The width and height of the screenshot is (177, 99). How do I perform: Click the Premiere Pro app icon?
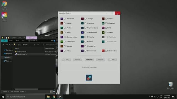tap(82, 46)
